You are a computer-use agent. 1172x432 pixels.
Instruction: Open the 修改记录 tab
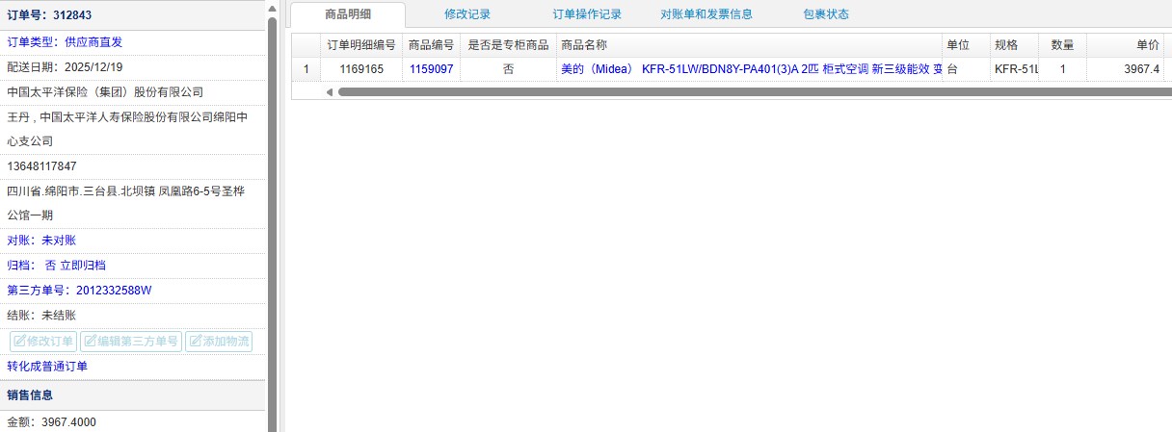(467, 14)
